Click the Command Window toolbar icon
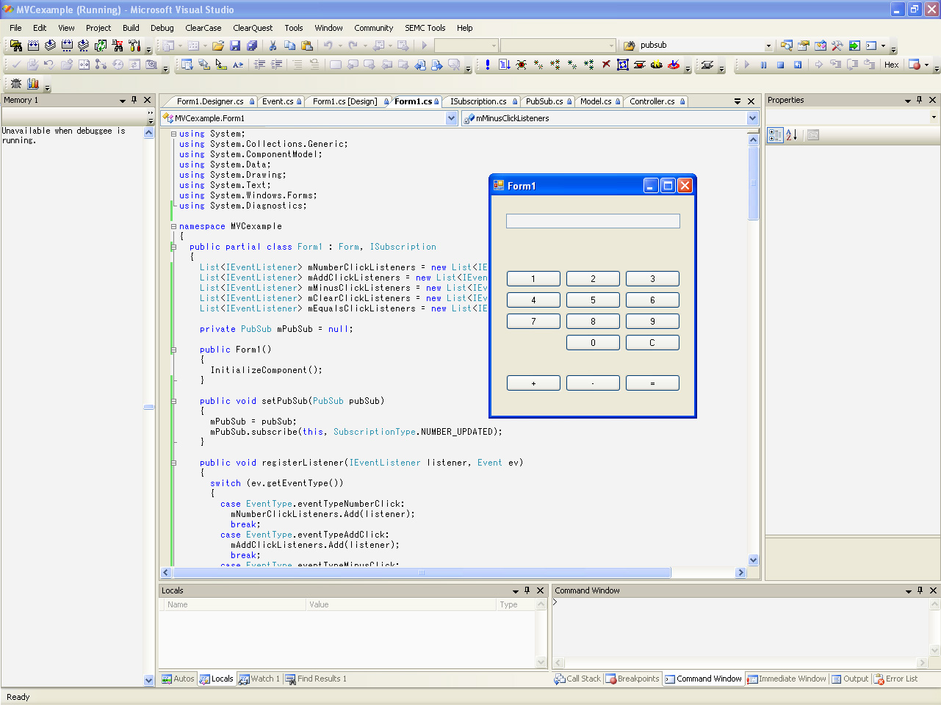 871,46
